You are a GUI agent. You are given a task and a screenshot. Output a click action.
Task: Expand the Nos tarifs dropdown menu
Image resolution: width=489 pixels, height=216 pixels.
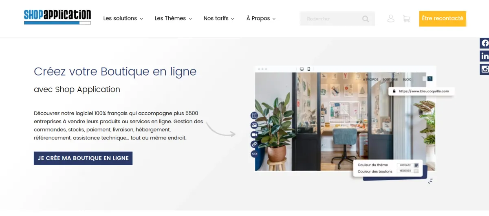[x=219, y=18]
